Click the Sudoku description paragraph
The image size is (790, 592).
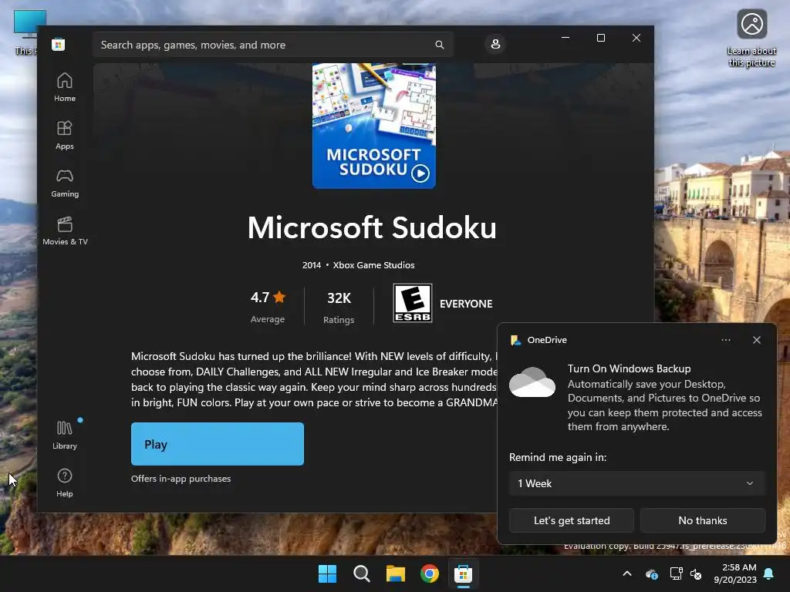(x=314, y=379)
